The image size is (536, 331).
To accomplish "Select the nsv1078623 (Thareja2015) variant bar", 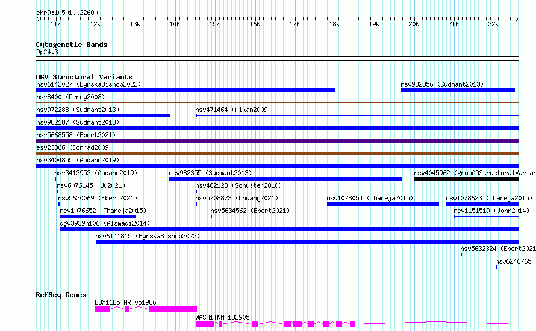I will click(482, 204).
